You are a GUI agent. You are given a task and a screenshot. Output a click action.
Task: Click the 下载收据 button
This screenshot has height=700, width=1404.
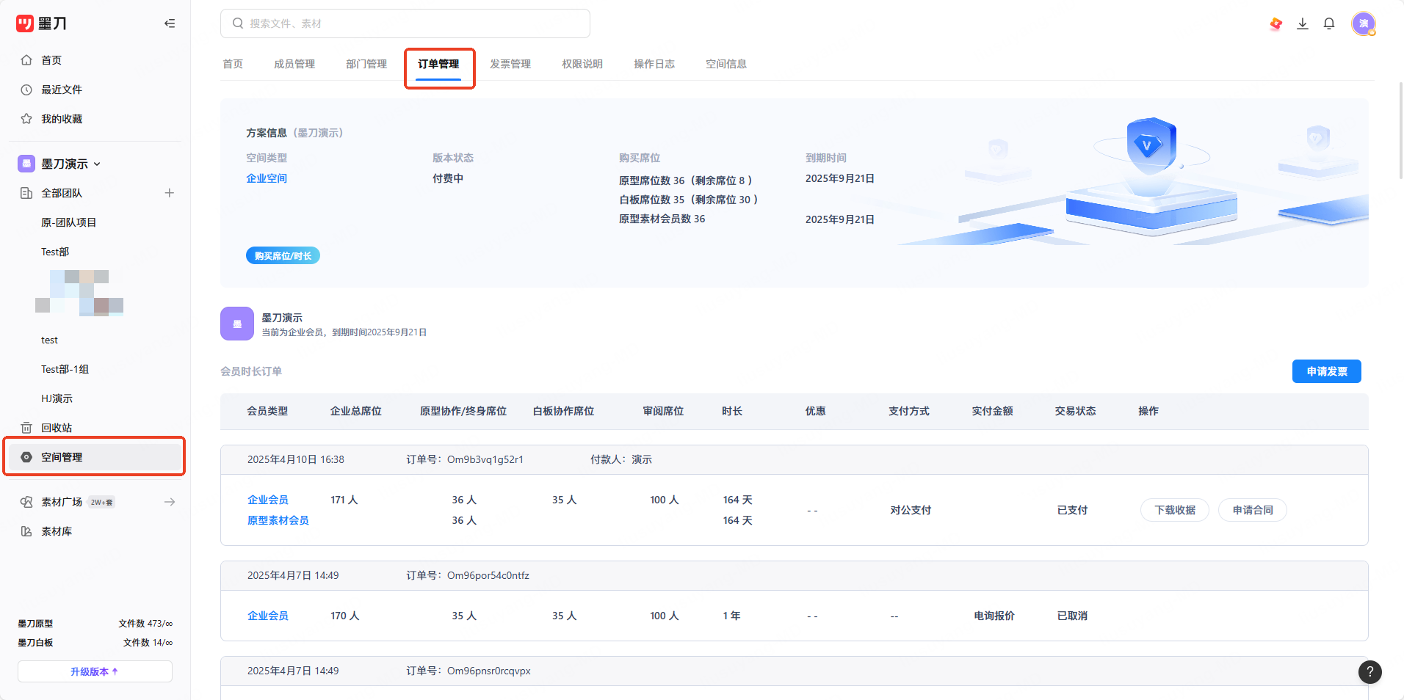tap(1175, 510)
